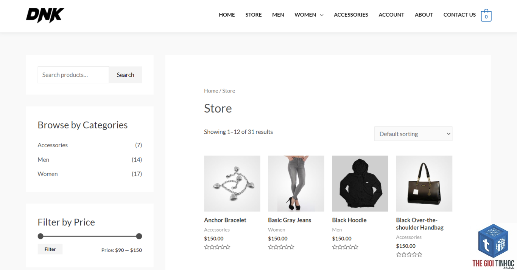Click the DNK logo
Image resolution: width=517 pixels, height=270 pixels.
point(45,15)
